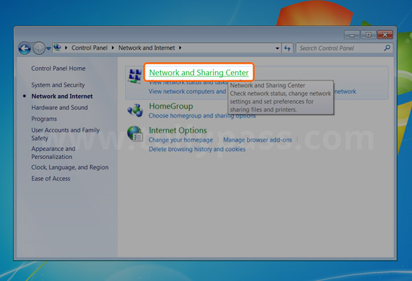Open Clock, Language, and Region
This screenshot has width=412, height=281.
pyautogui.click(x=70, y=168)
